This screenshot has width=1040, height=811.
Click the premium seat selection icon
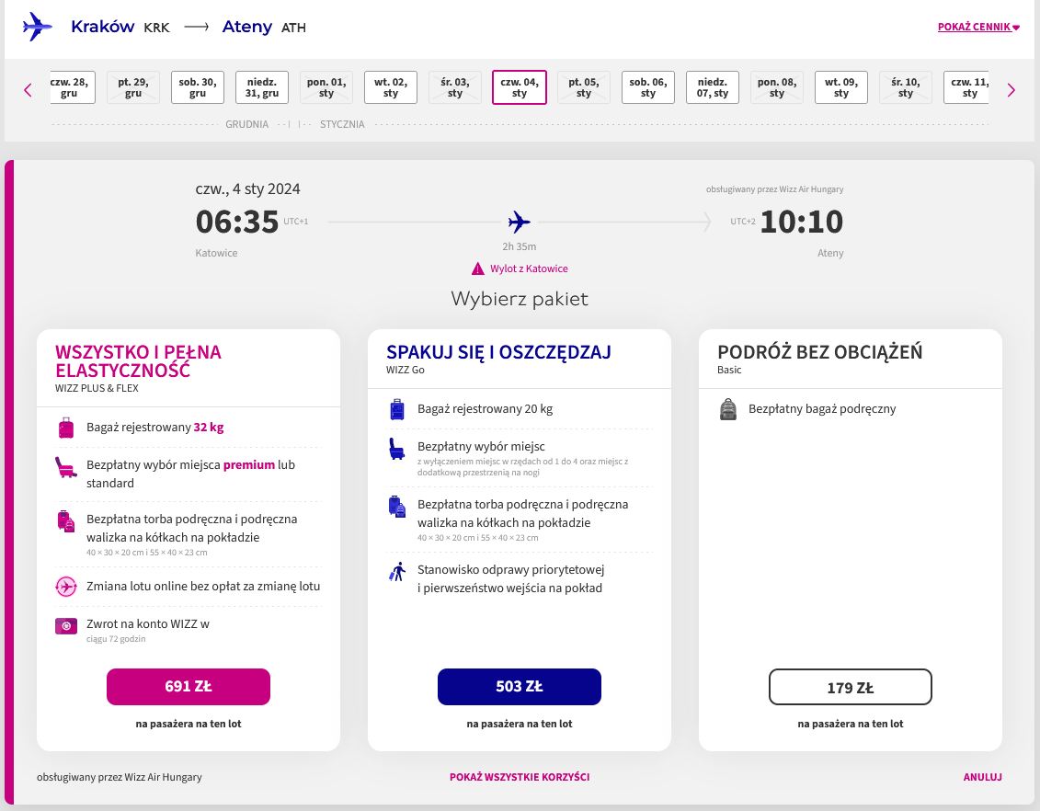[65, 466]
